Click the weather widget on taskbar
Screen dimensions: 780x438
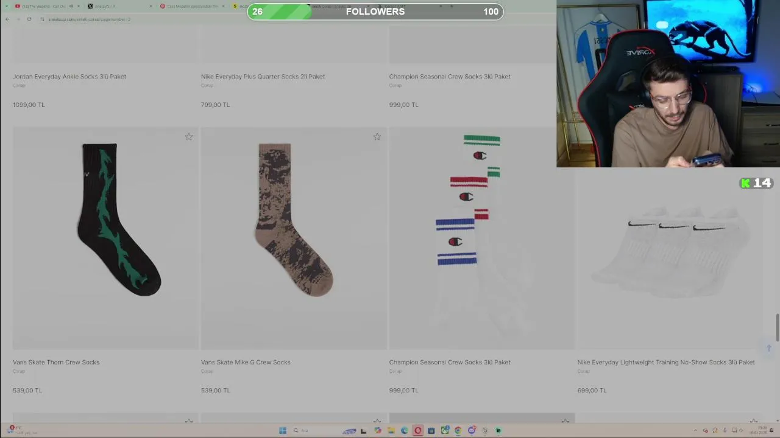(21, 431)
